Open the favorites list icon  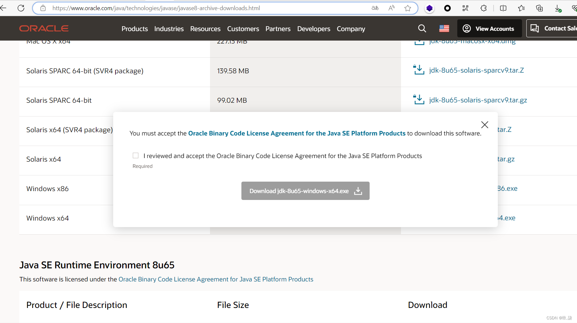[521, 8]
